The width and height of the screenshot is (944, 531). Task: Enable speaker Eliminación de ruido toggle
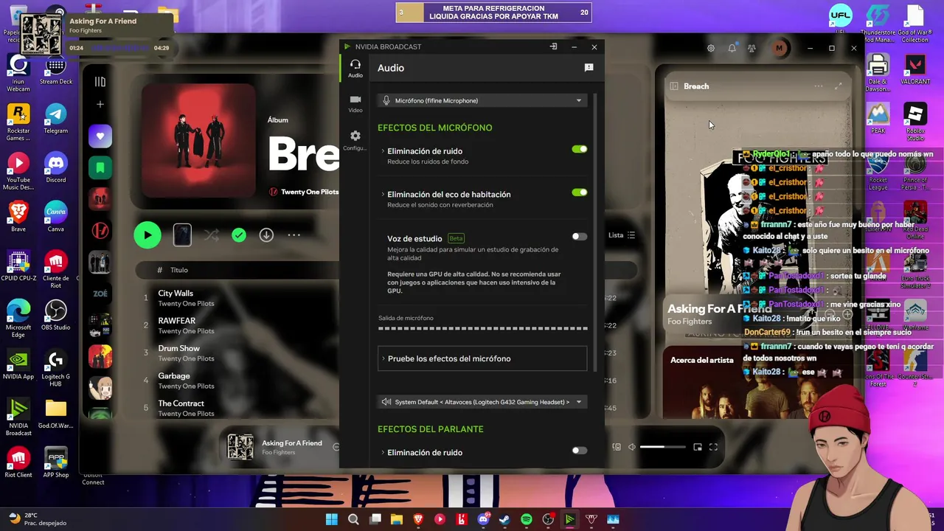click(580, 451)
